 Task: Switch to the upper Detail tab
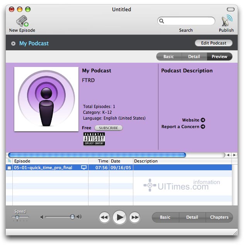[194, 57]
